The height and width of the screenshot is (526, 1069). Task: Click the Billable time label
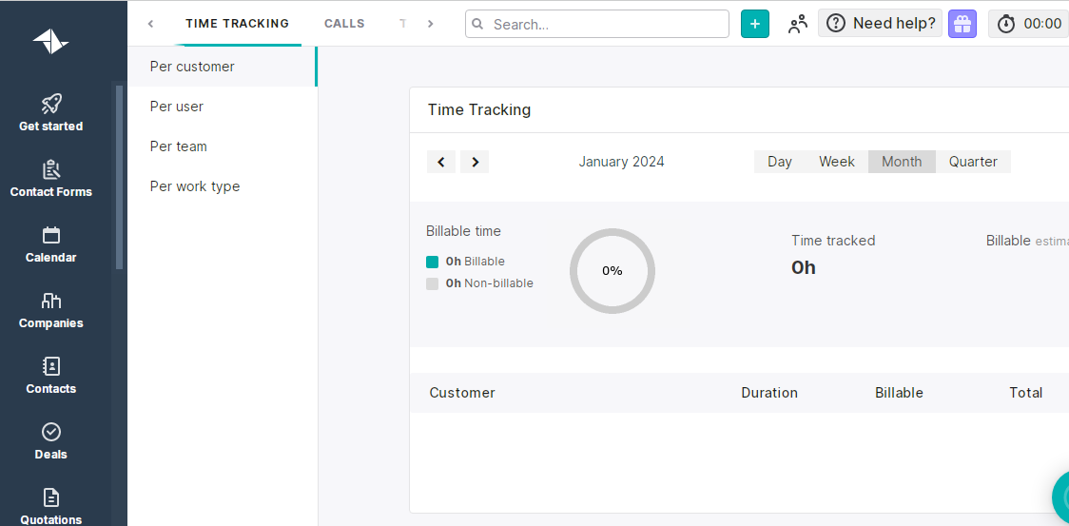click(x=463, y=231)
